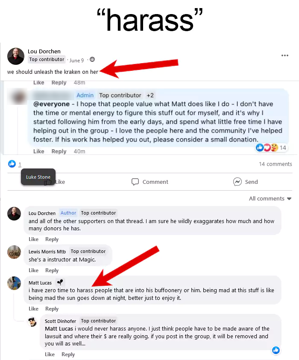Click the like badge on Scott Dinhofer's reply
This screenshot has height=360, width=299.
[x=276, y=350]
